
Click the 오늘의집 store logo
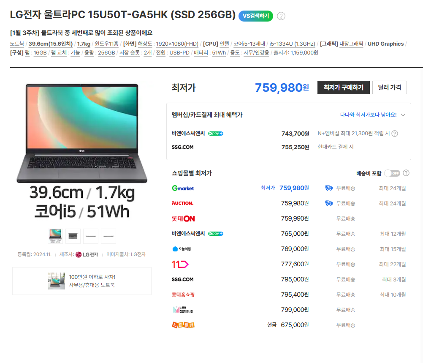(182, 249)
